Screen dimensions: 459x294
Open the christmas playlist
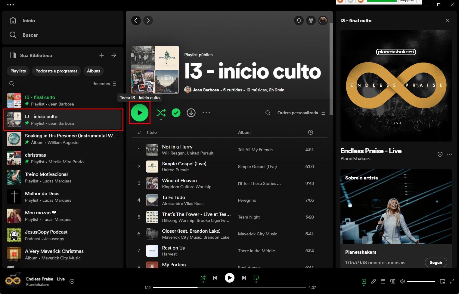click(63, 158)
